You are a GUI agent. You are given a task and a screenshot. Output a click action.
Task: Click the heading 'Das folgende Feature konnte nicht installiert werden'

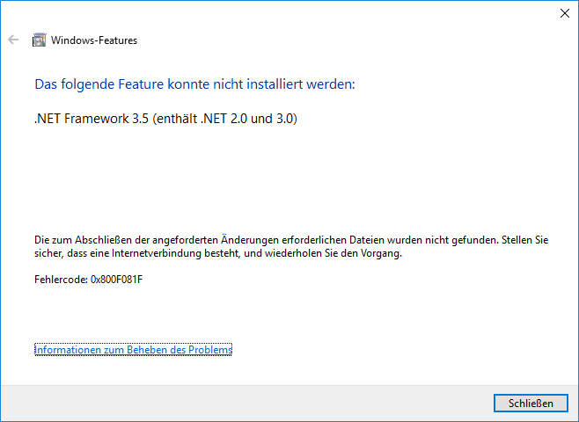(x=194, y=84)
